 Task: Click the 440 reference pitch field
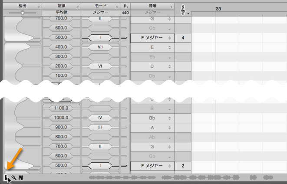click(125, 13)
